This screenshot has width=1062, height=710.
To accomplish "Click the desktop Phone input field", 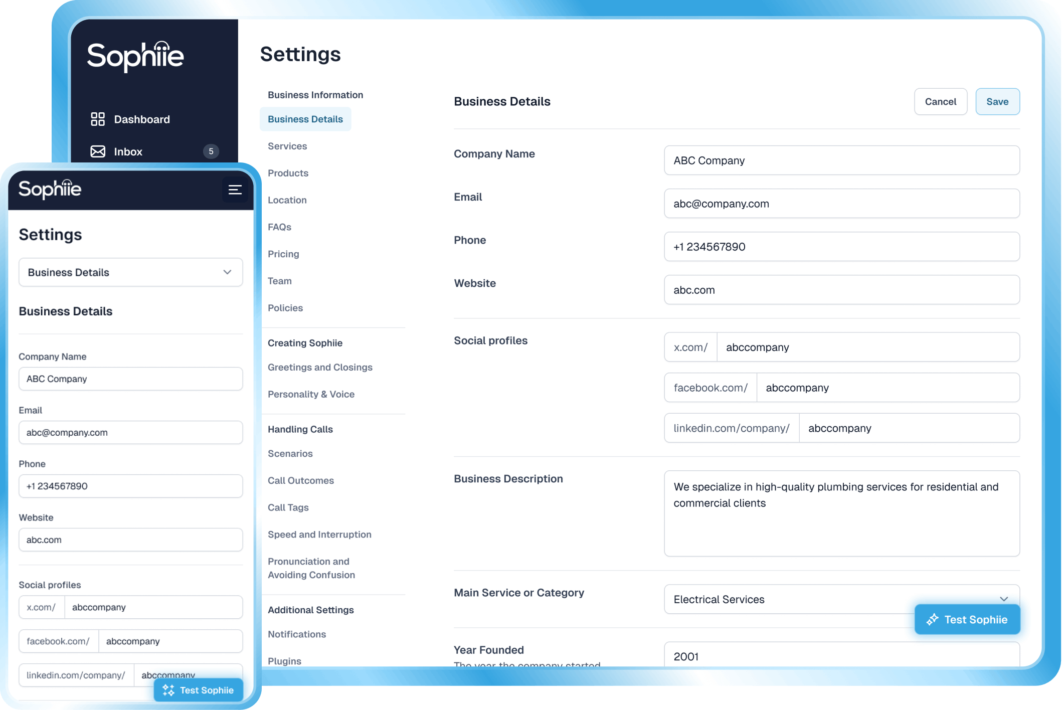I will [x=842, y=247].
